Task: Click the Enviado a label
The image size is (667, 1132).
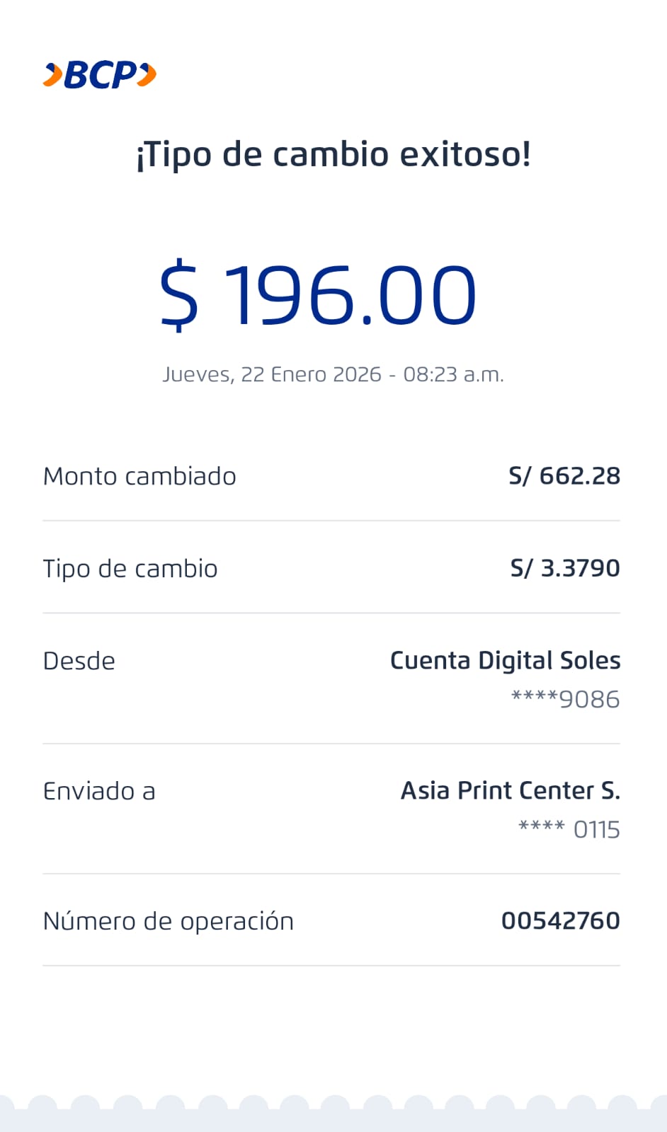Action: (99, 791)
